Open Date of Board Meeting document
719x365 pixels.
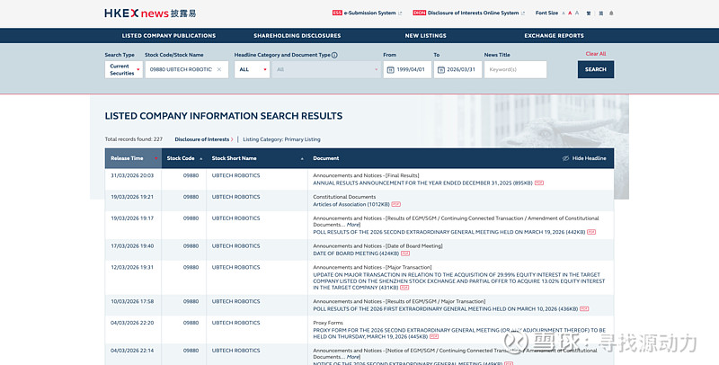click(x=356, y=254)
